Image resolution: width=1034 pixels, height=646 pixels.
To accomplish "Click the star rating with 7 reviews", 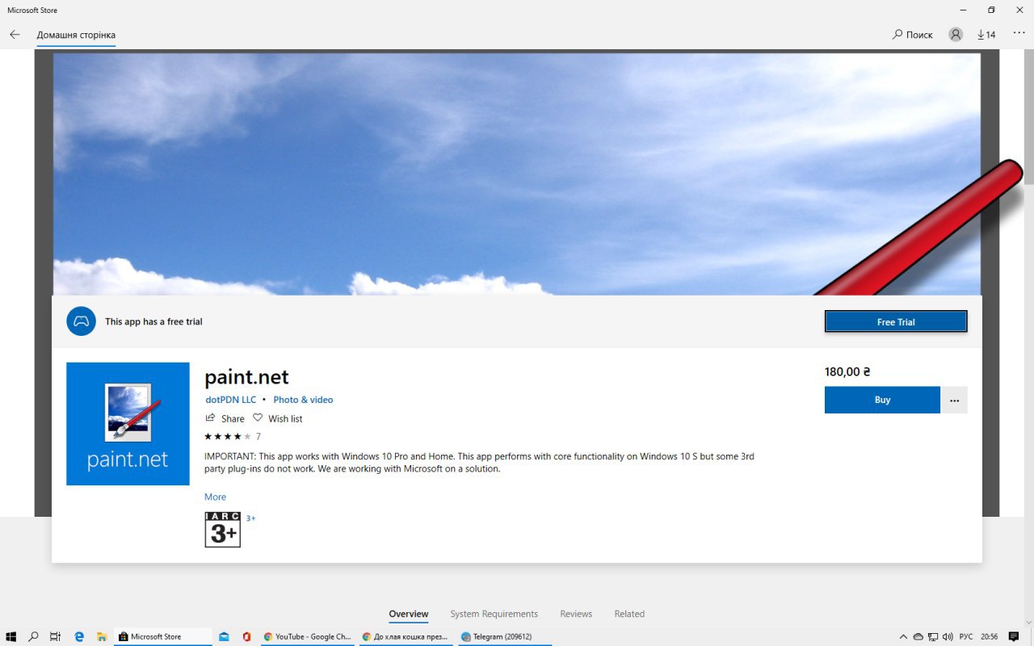I will [233, 436].
